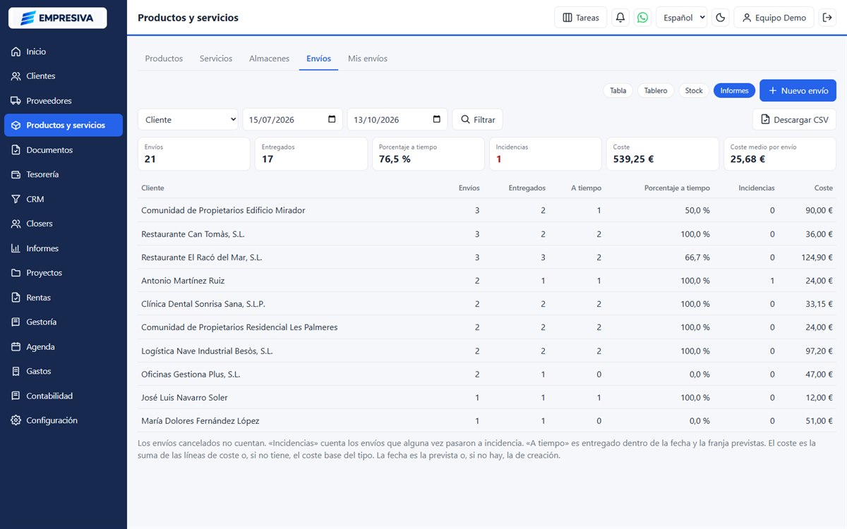Toggle dark mode moon icon
This screenshot has width=847, height=529.
click(x=721, y=18)
